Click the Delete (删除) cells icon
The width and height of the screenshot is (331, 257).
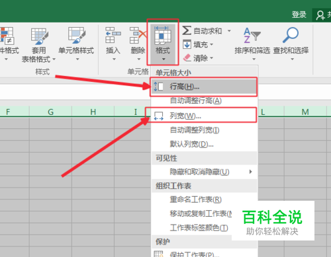click(x=138, y=35)
